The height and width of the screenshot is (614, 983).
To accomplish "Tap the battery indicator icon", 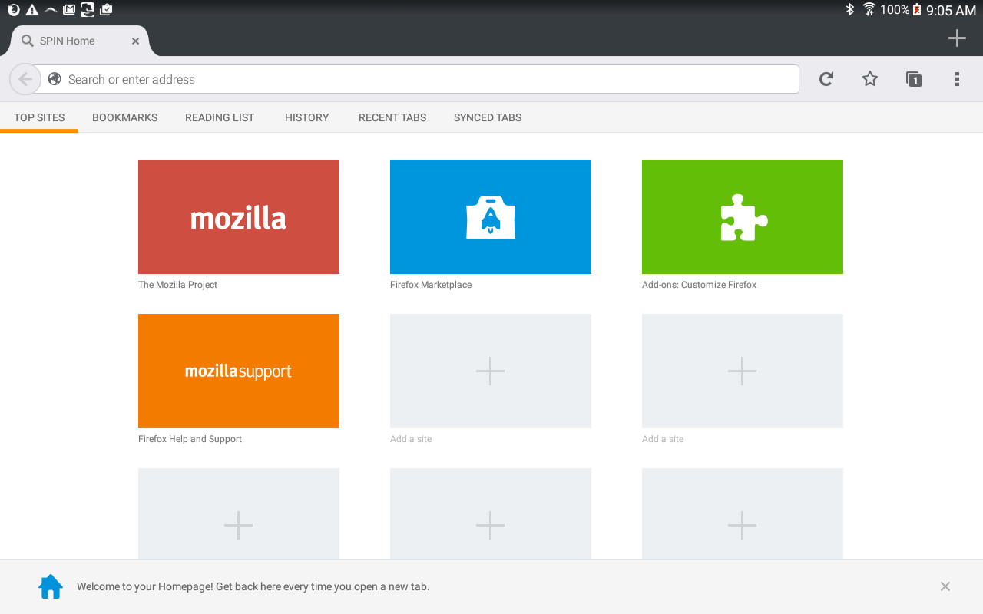I will coord(917,10).
